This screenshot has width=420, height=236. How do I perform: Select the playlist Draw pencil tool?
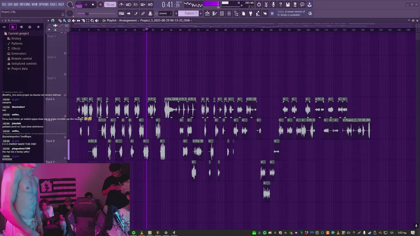[x=60, y=21]
